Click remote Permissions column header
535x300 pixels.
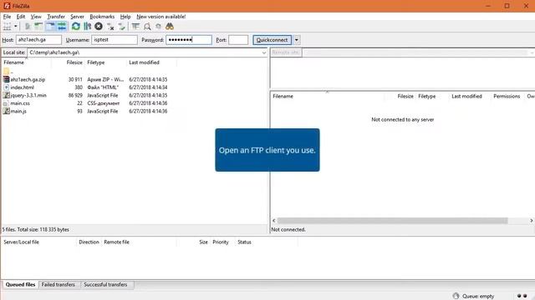click(x=507, y=97)
